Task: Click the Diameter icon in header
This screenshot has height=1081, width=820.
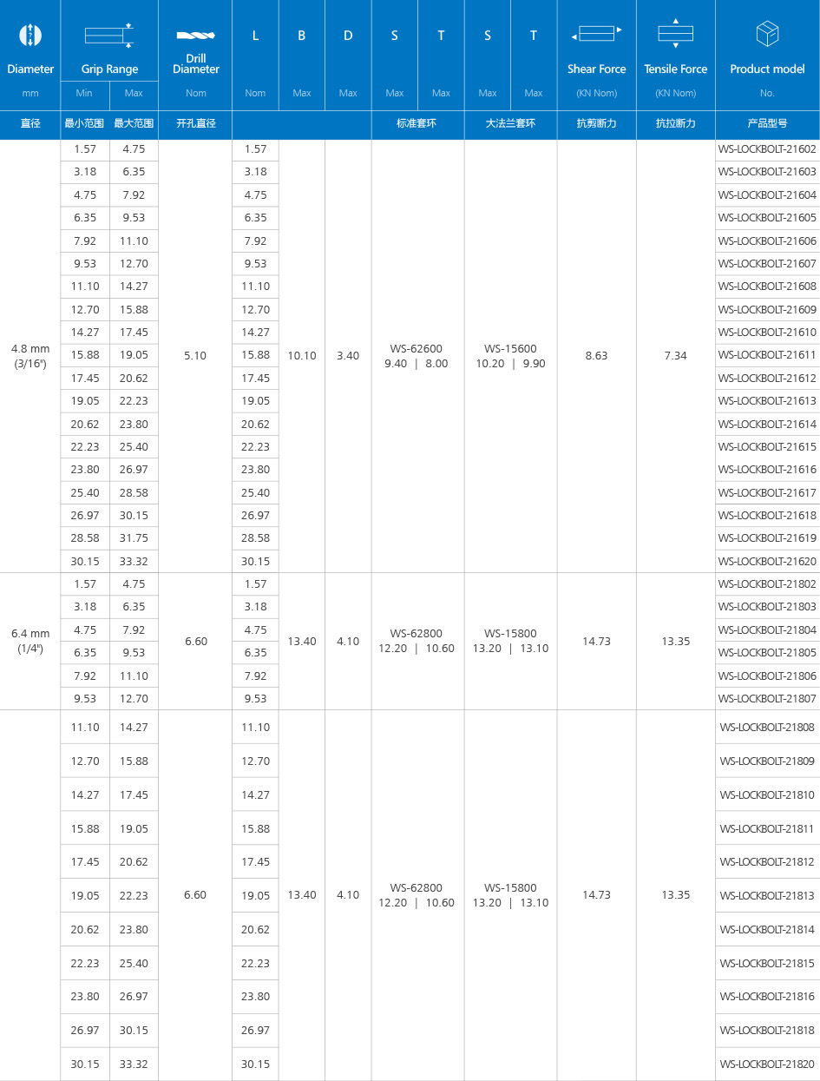Action: click(30, 35)
